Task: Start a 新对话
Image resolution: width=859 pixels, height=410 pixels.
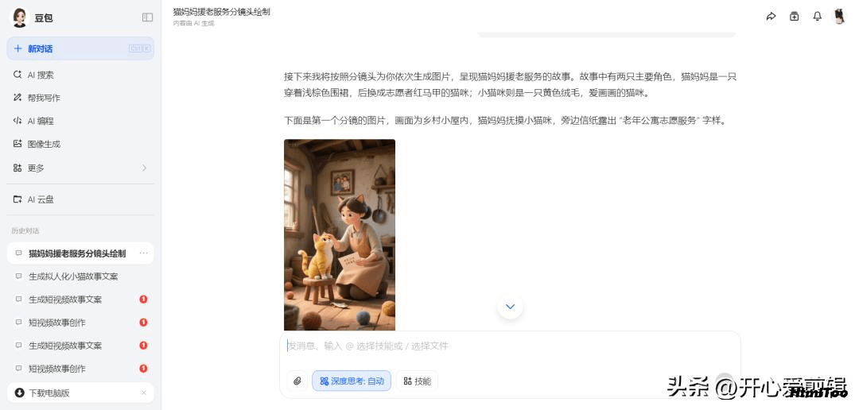Action: pyautogui.click(x=80, y=48)
